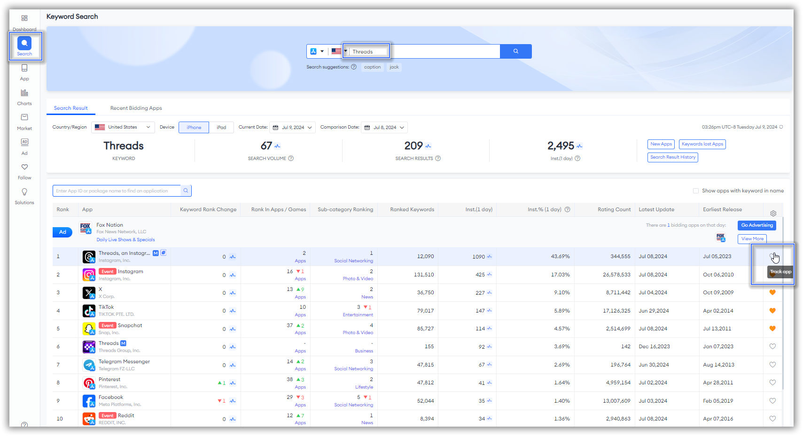
Task: Expand the country flag dropdown in search bar
Action: (339, 51)
